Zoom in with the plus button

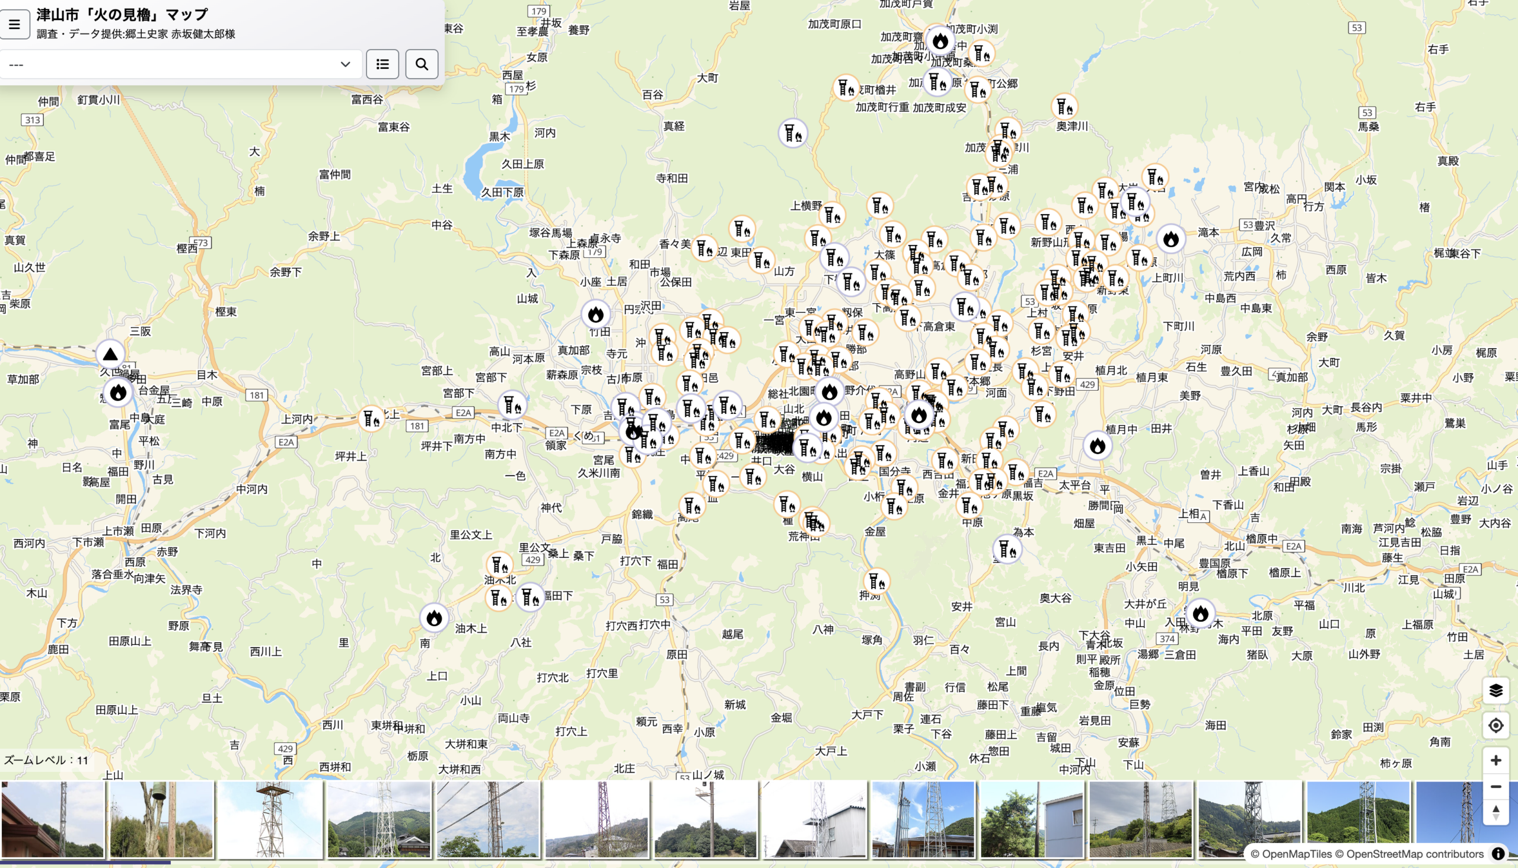tap(1495, 760)
